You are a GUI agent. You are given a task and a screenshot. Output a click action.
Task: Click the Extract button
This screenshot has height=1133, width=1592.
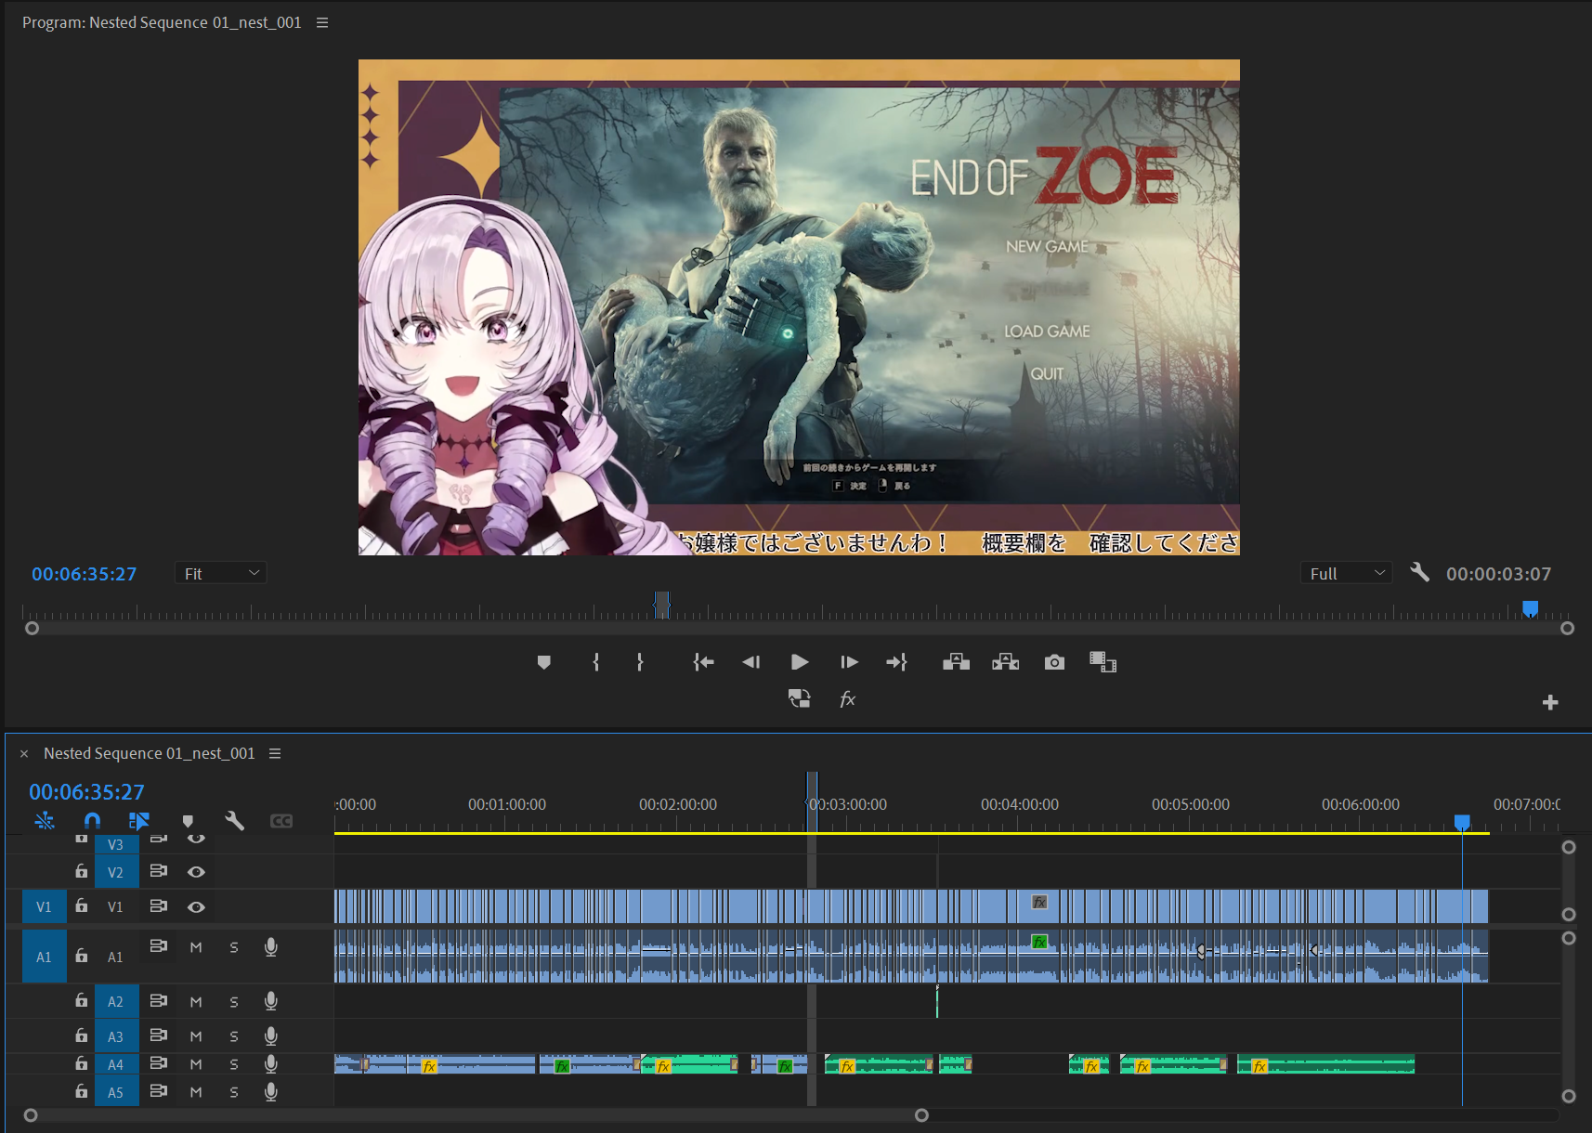coord(1006,662)
